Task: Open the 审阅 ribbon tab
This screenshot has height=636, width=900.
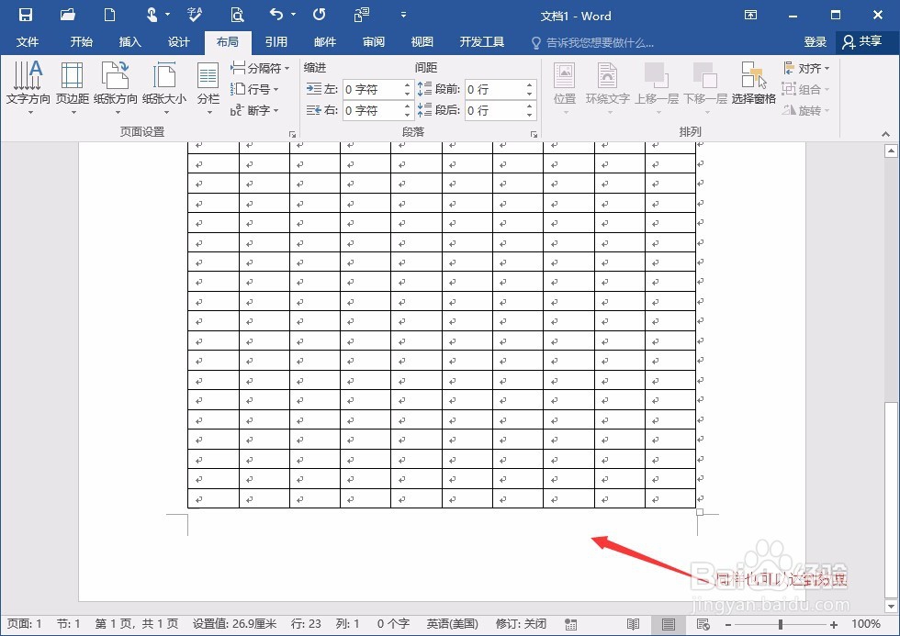Action: pos(374,41)
